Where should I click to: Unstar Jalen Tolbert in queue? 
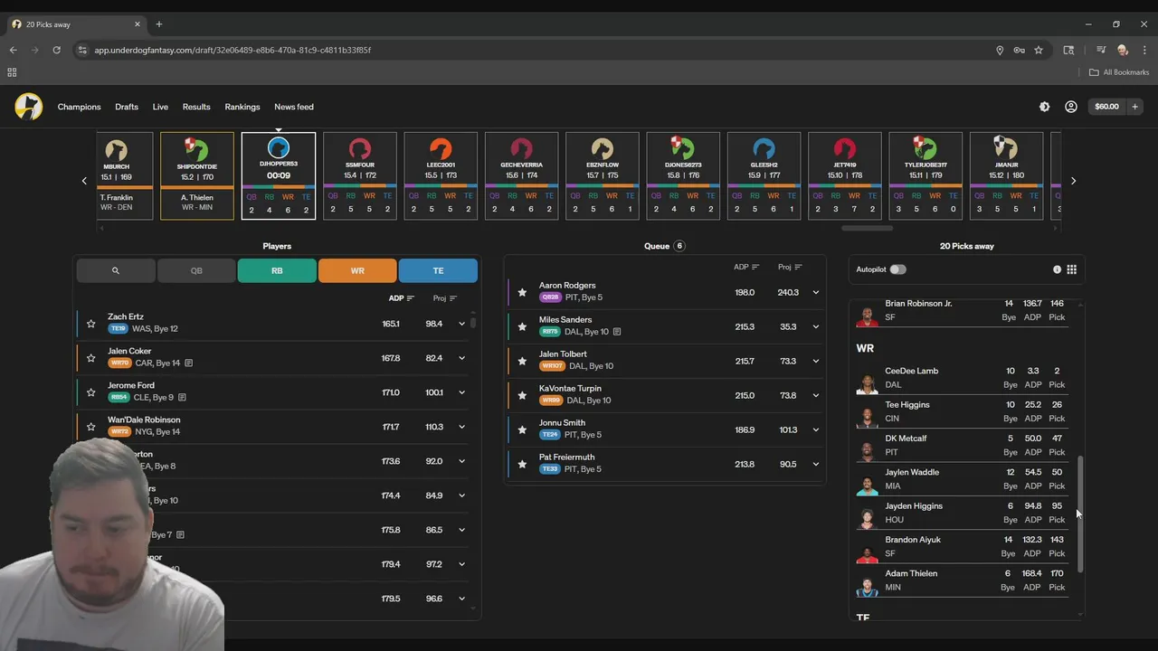(x=522, y=361)
